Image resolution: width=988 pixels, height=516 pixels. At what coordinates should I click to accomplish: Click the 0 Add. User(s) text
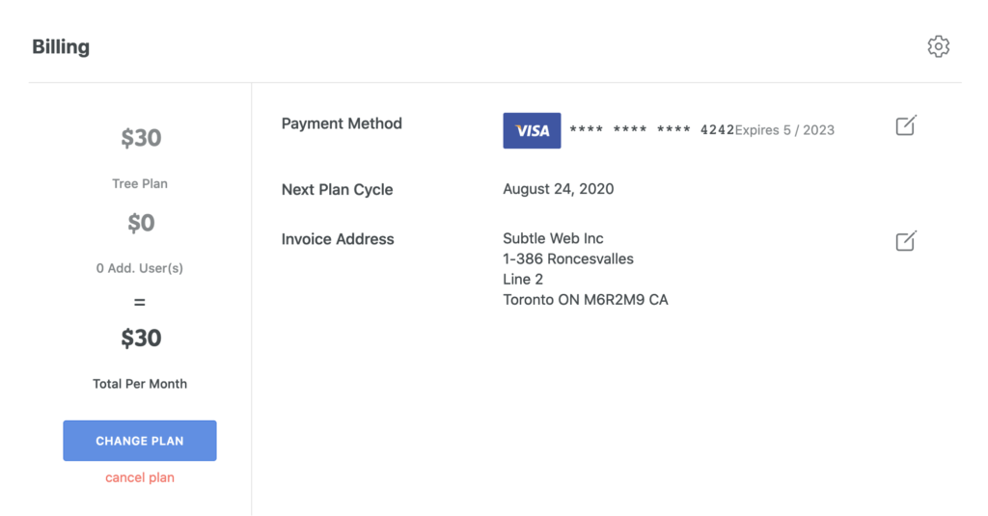coord(140,268)
